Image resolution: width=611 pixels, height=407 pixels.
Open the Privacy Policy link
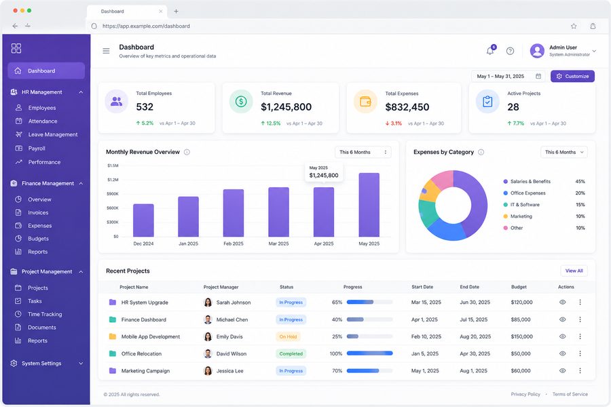click(x=525, y=394)
